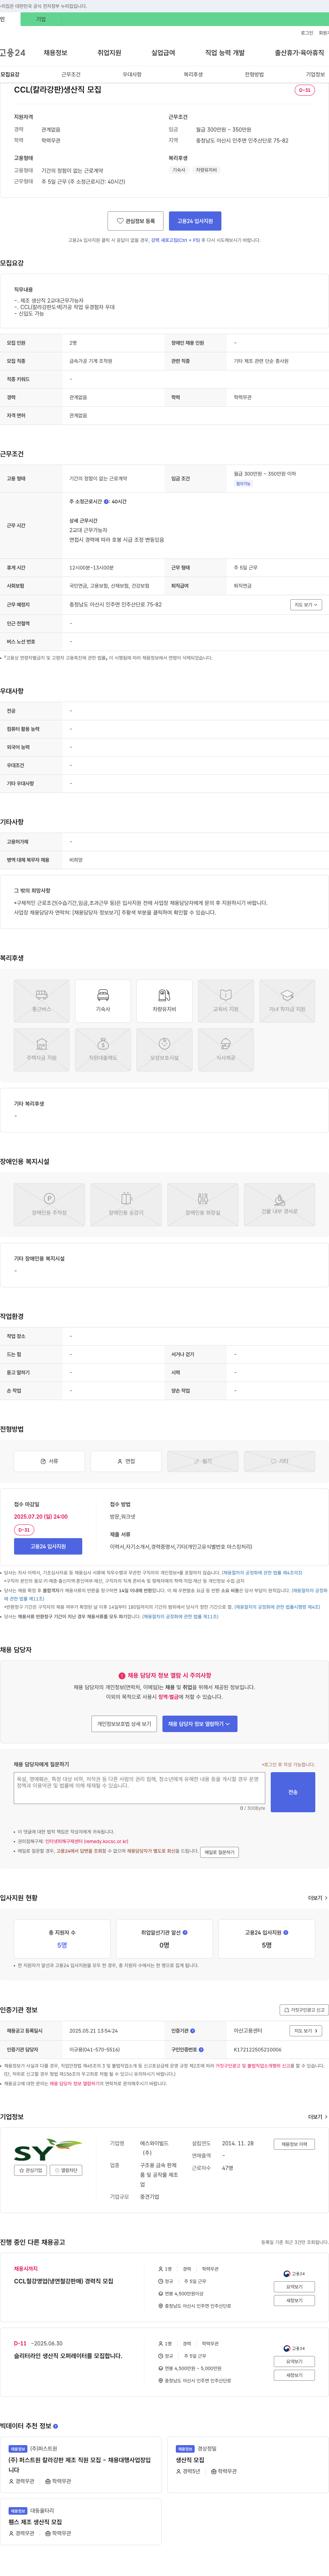Viewport: 329px width, 2576px height.
Task: Click the 로그인 link
Action: 307,33
